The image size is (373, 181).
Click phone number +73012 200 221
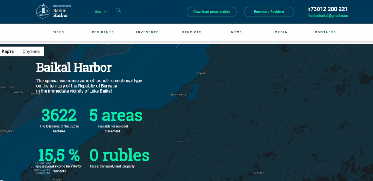pyautogui.click(x=327, y=9)
